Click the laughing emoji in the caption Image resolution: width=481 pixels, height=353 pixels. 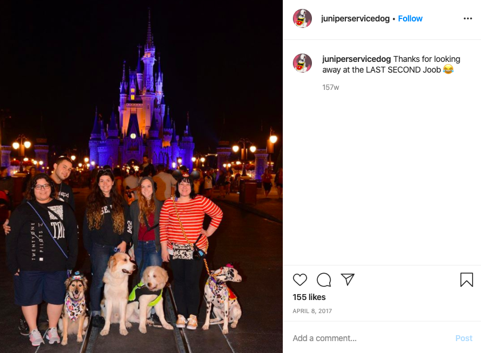click(448, 70)
